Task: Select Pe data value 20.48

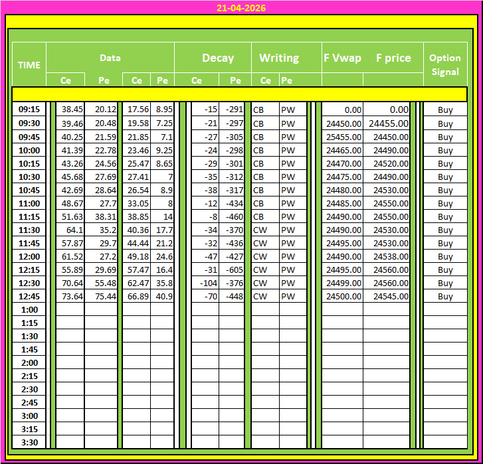Action: click(101, 123)
